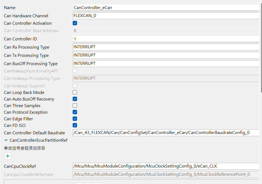262x184 pixels.
Task: Enable Can Loop Back Mode checkbox
Action: click(x=75, y=92)
